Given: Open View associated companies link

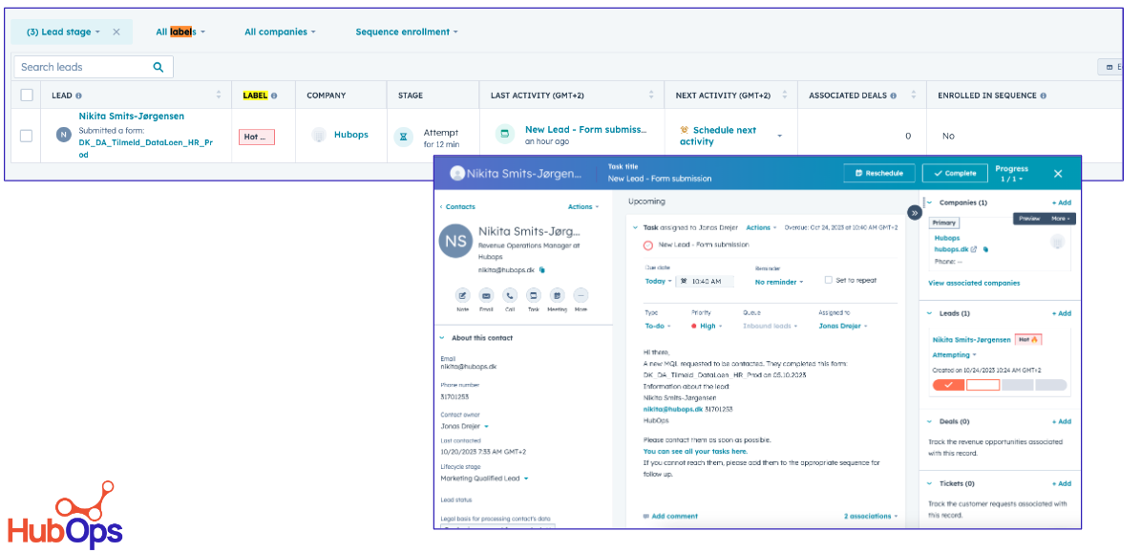Looking at the screenshot, I should tap(974, 283).
